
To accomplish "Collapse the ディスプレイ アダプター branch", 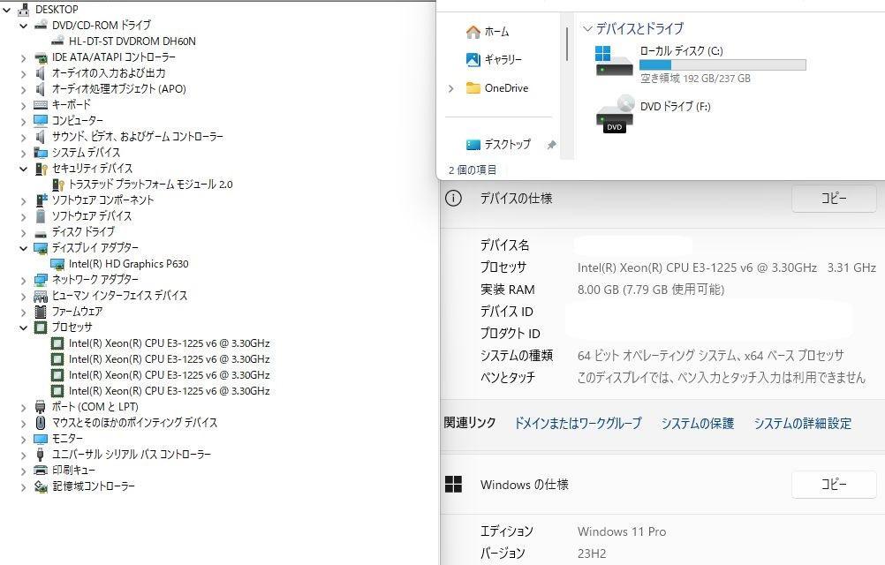I will tap(24, 248).
